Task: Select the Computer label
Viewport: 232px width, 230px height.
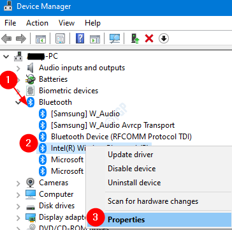Action: coord(56,194)
